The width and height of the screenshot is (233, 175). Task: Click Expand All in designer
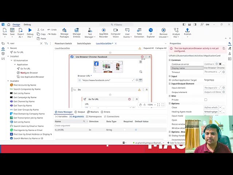tap(149, 48)
